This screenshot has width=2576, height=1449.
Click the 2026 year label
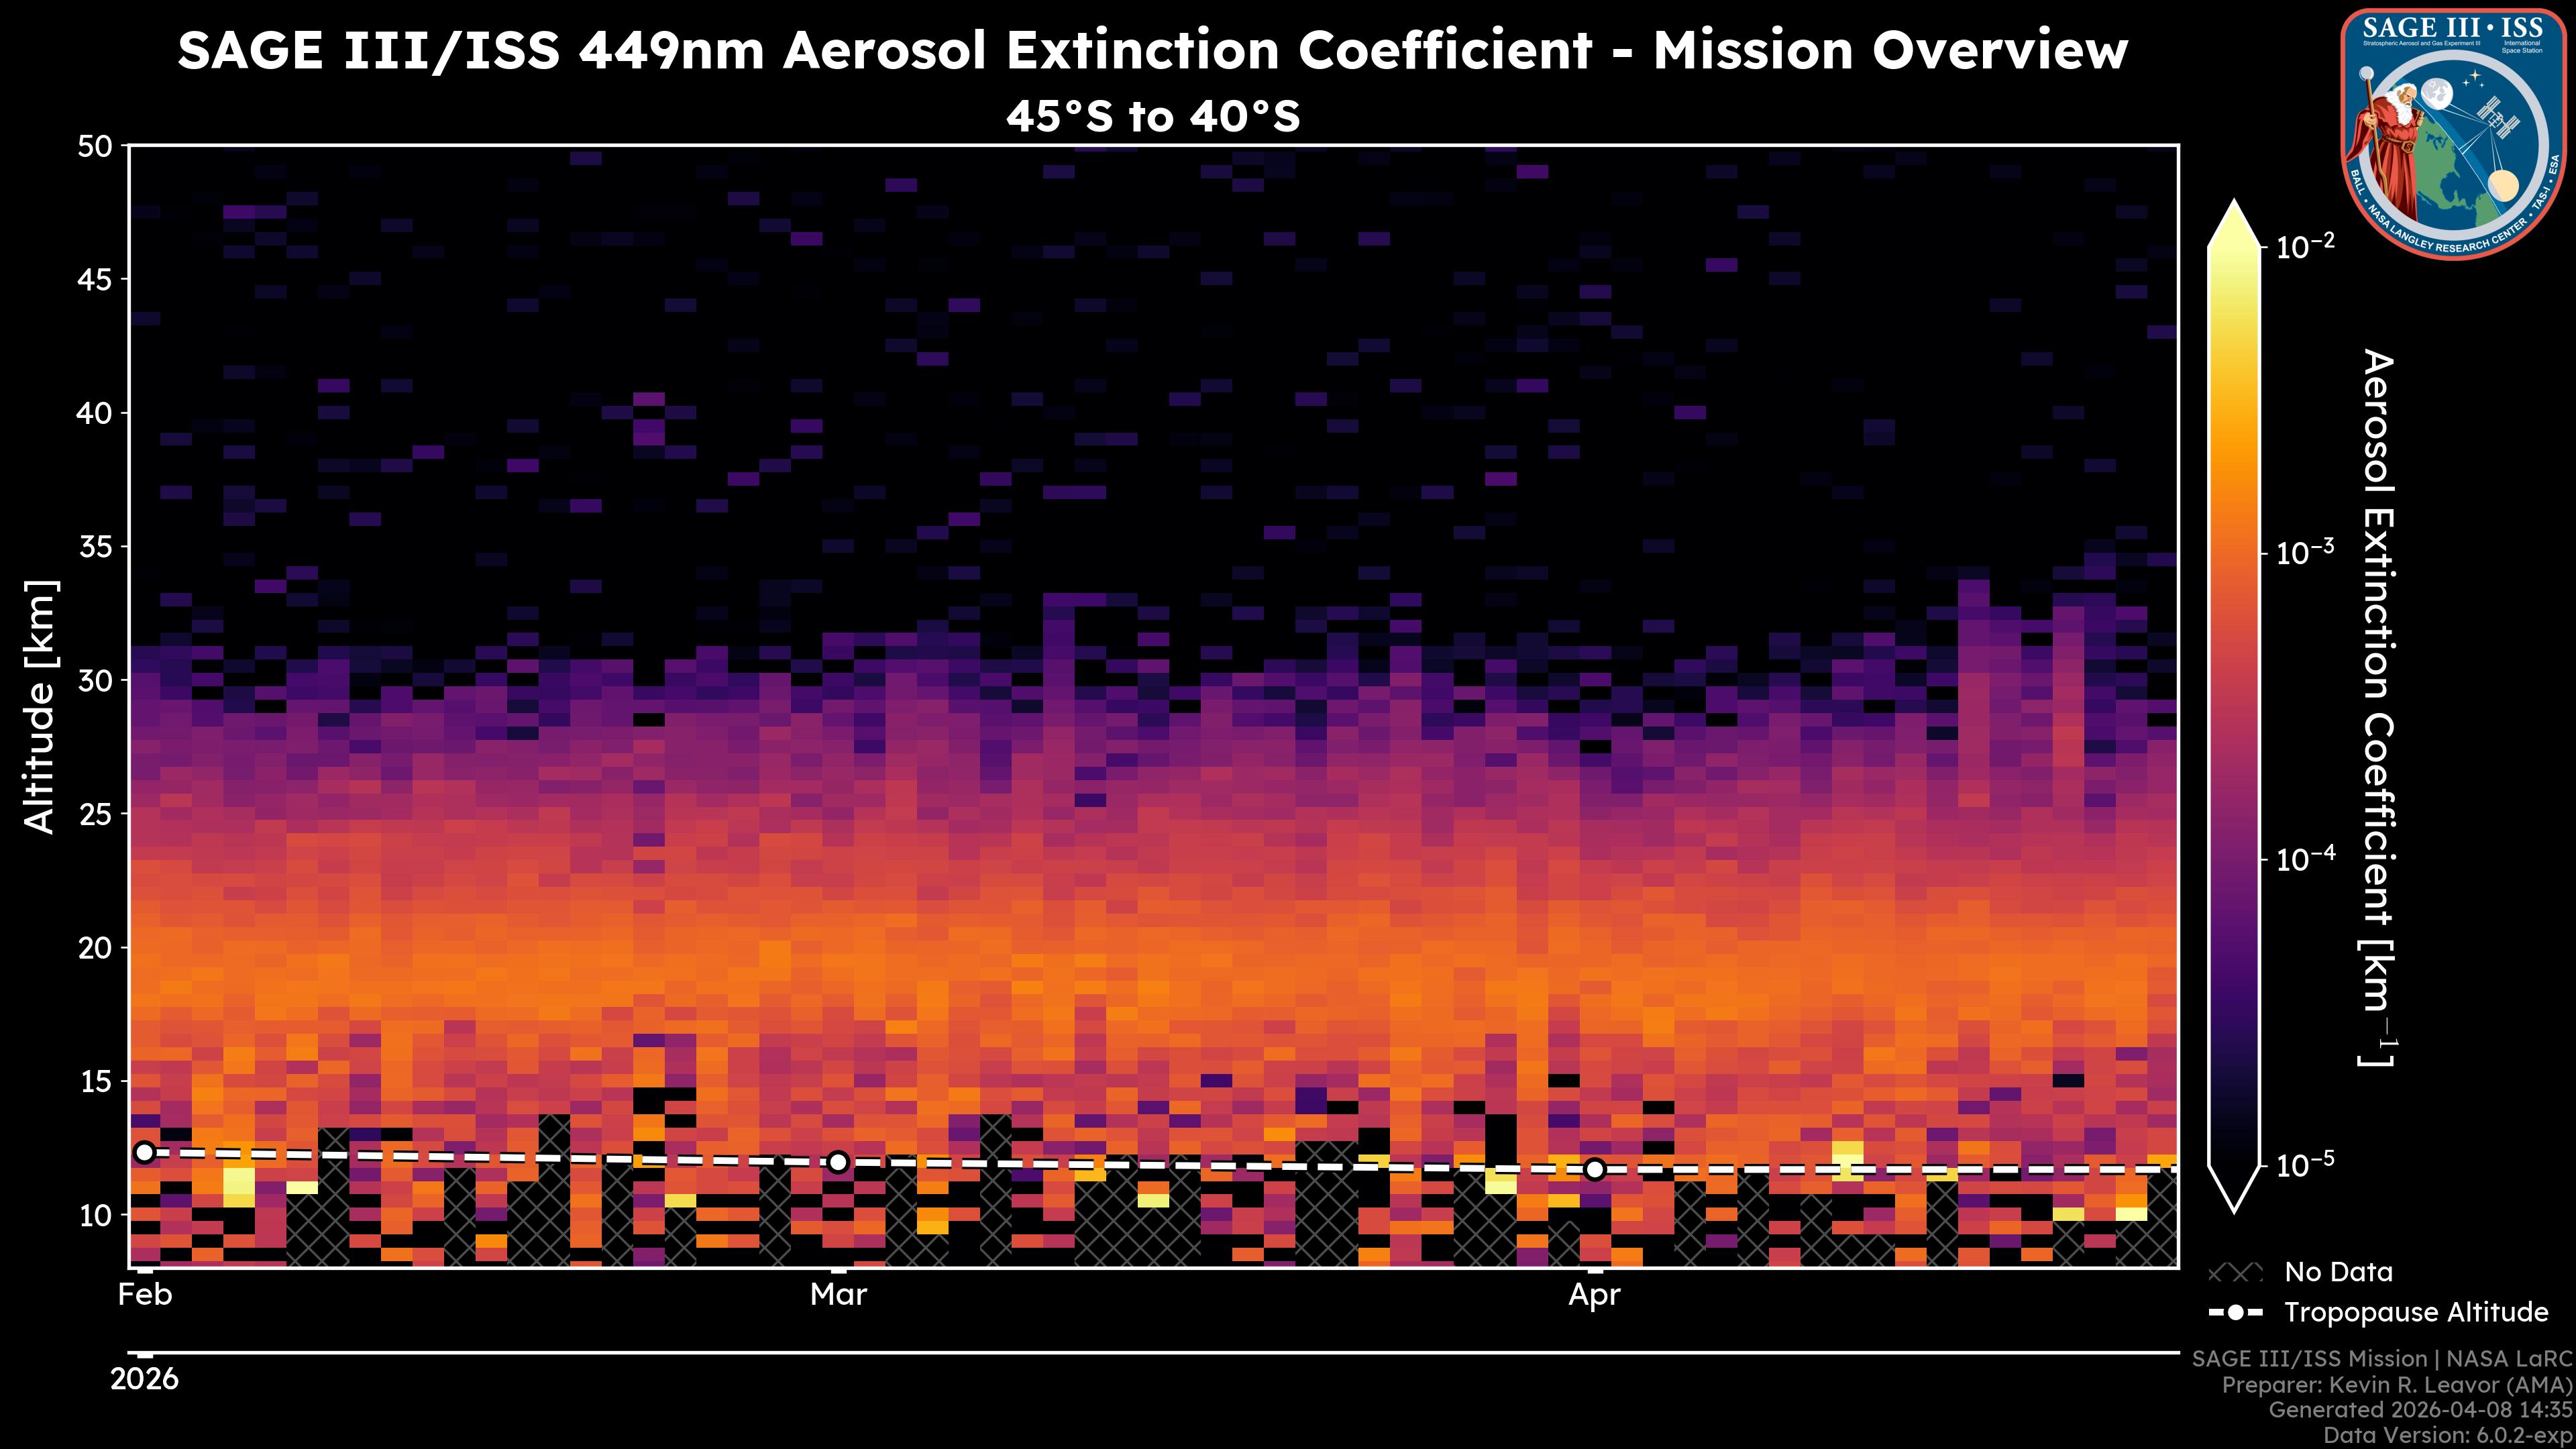[x=145, y=1380]
